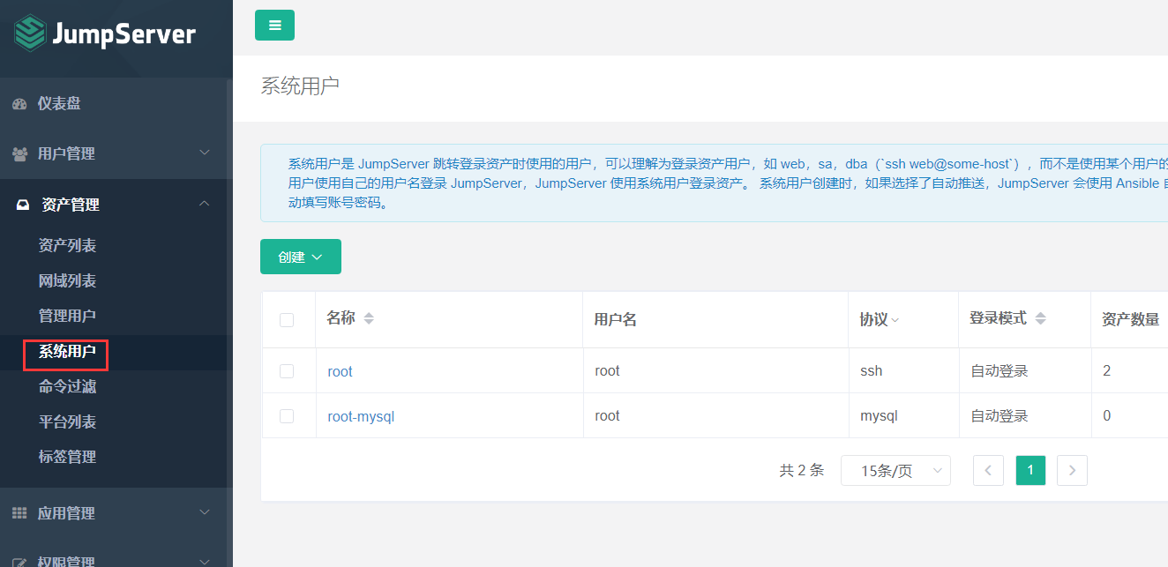Go to next page arrow
The height and width of the screenshot is (567, 1168).
(x=1072, y=470)
